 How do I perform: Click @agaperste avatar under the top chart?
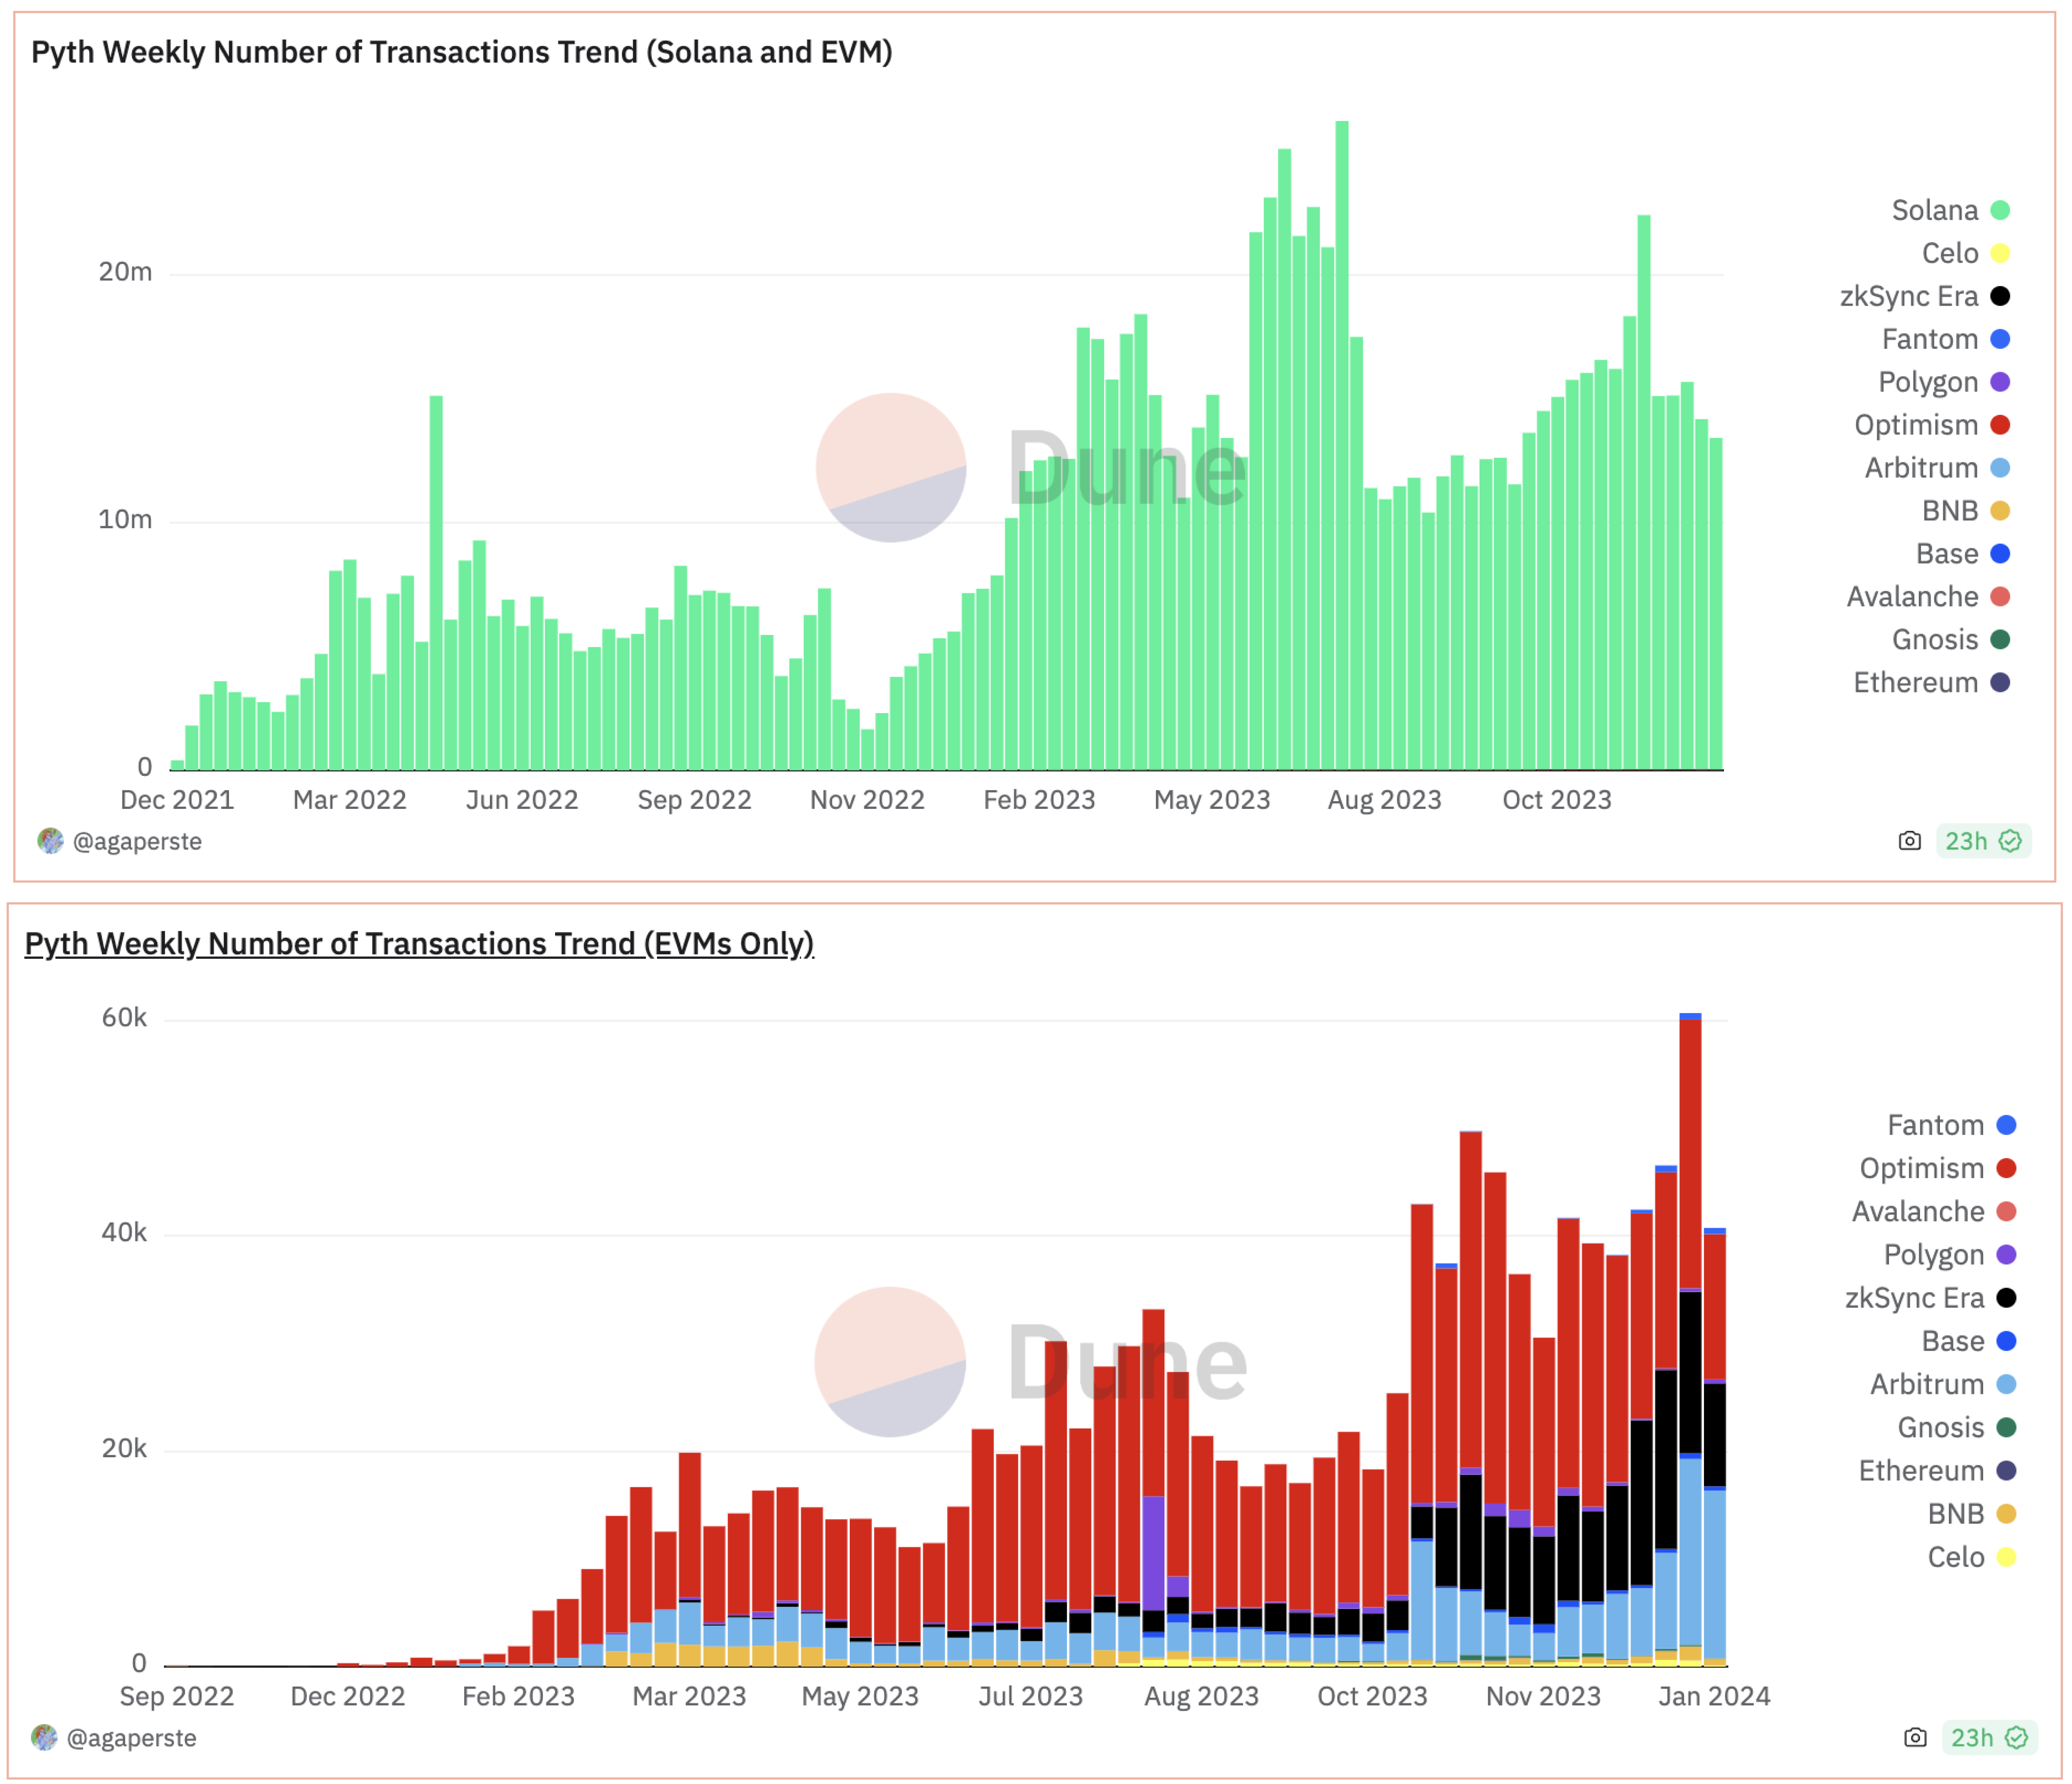50,841
